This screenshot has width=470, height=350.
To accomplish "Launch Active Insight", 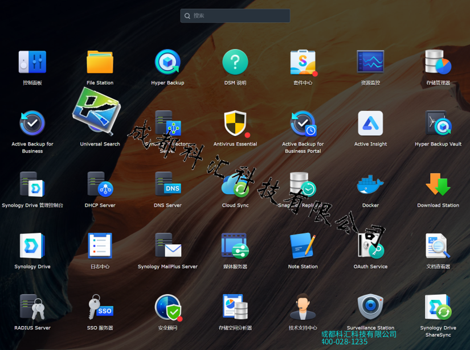I will tap(370, 123).
